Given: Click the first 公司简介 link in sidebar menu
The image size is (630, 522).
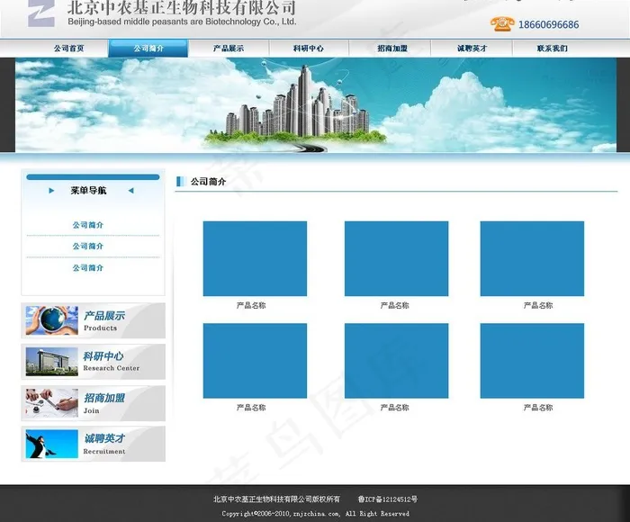Looking at the screenshot, I should tap(88, 225).
